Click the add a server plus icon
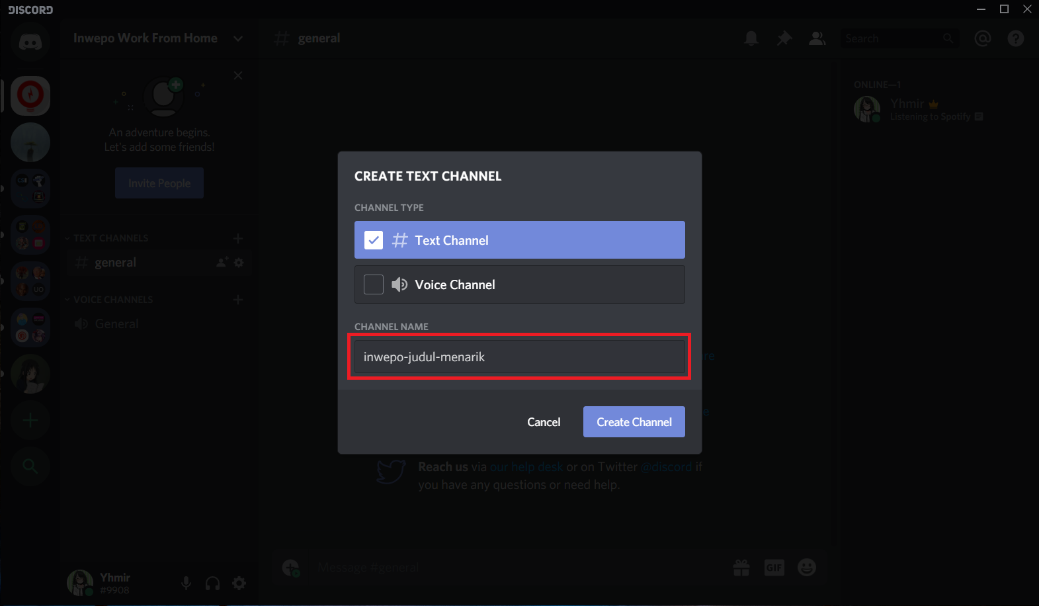1039x606 pixels. [30, 420]
